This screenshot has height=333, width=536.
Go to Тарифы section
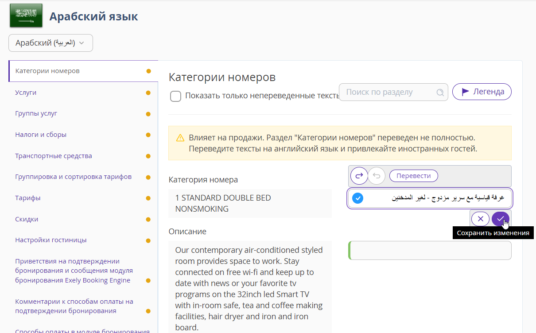click(28, 198)
